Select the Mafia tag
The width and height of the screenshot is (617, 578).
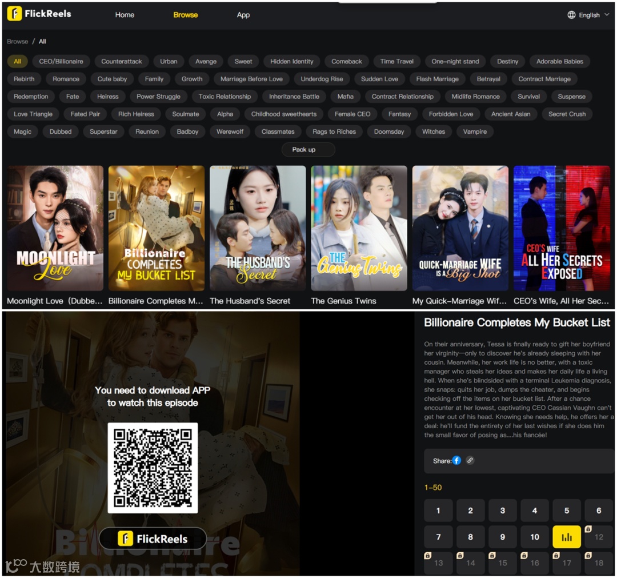(345, 97)
